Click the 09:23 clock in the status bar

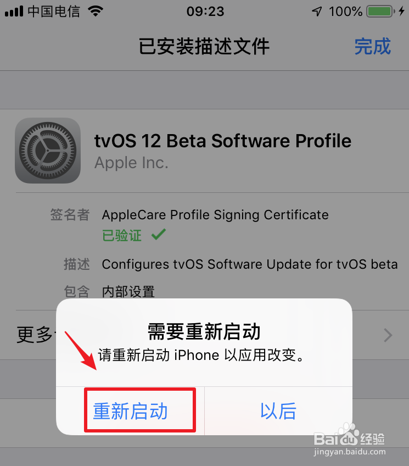(x=205, y=12)
